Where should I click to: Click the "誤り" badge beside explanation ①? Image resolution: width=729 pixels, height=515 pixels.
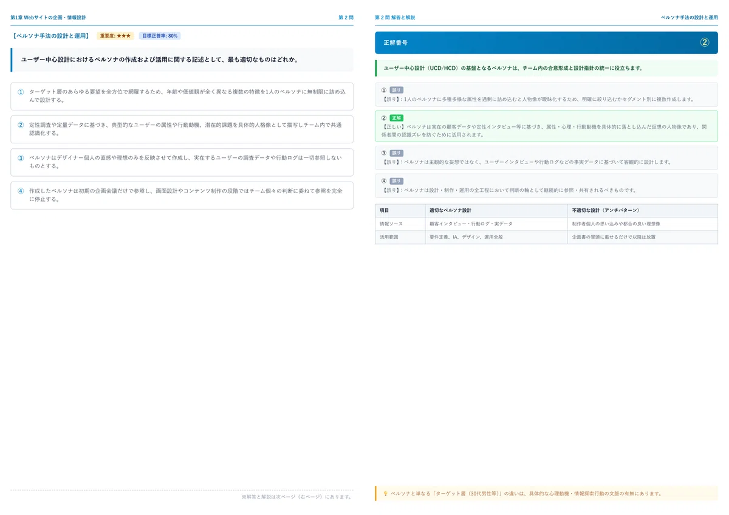(x=396, y=90)
